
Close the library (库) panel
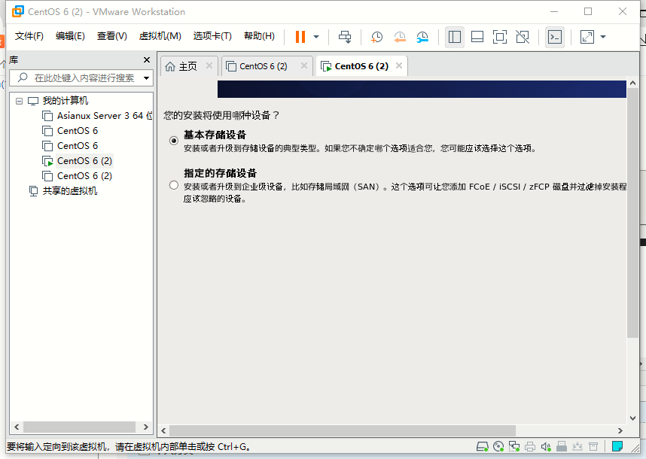pyautogui.click(x=147, y=59)
